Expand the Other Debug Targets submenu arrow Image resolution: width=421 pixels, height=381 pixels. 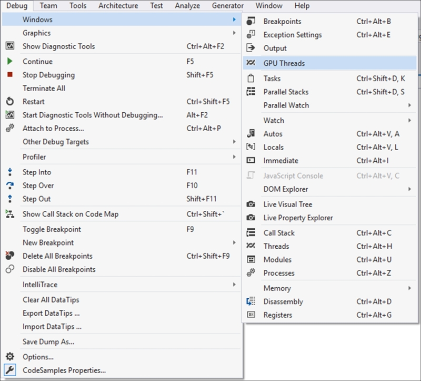tap(234, 142)
